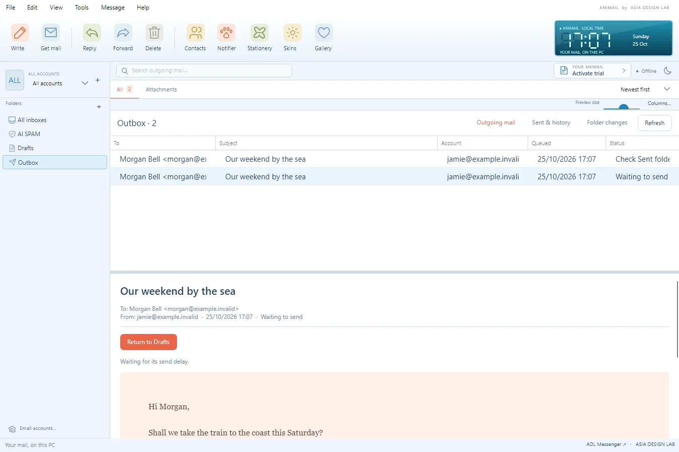Open the Newest first sort dropdown
Image resolution: width=679 pixels, height=452 pixels.
(645, 89)
